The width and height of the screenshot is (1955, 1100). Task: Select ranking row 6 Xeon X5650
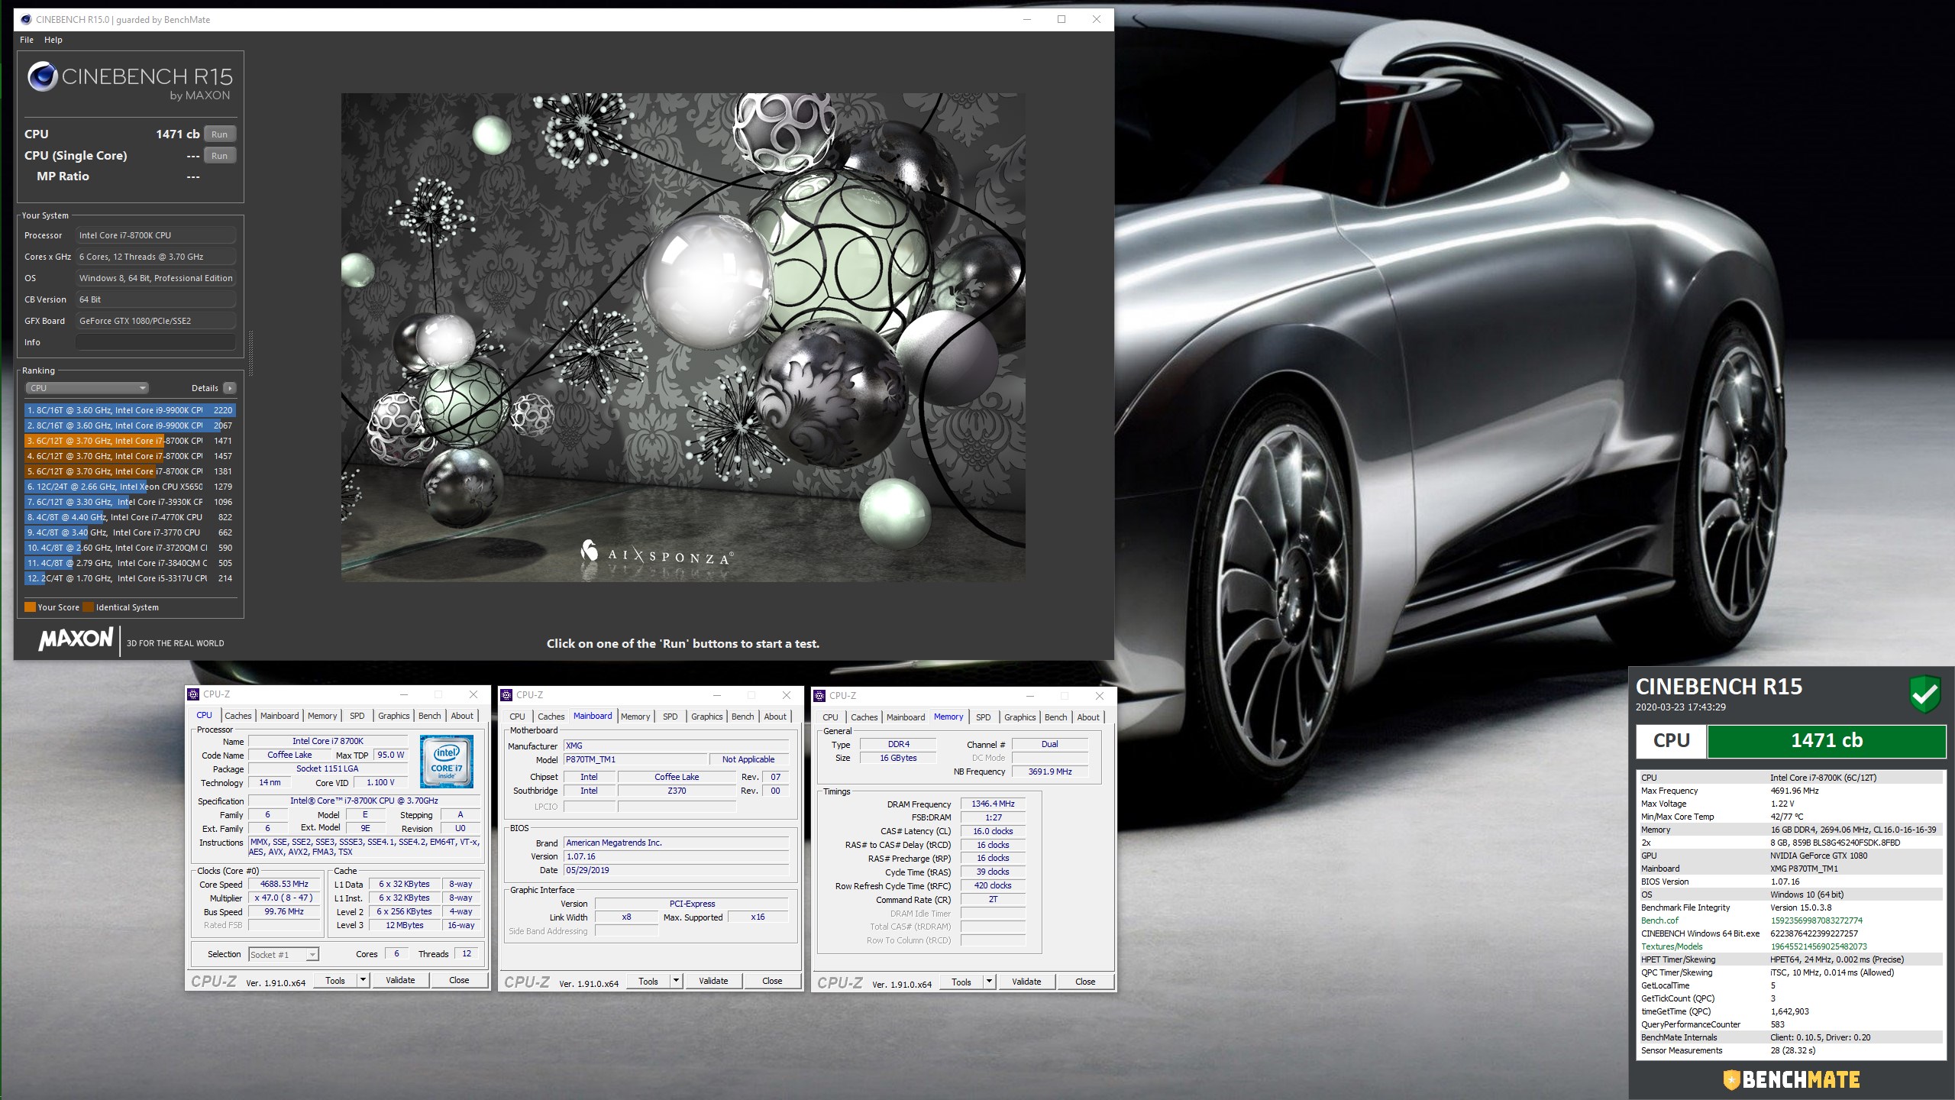click(x=130, y=487)
